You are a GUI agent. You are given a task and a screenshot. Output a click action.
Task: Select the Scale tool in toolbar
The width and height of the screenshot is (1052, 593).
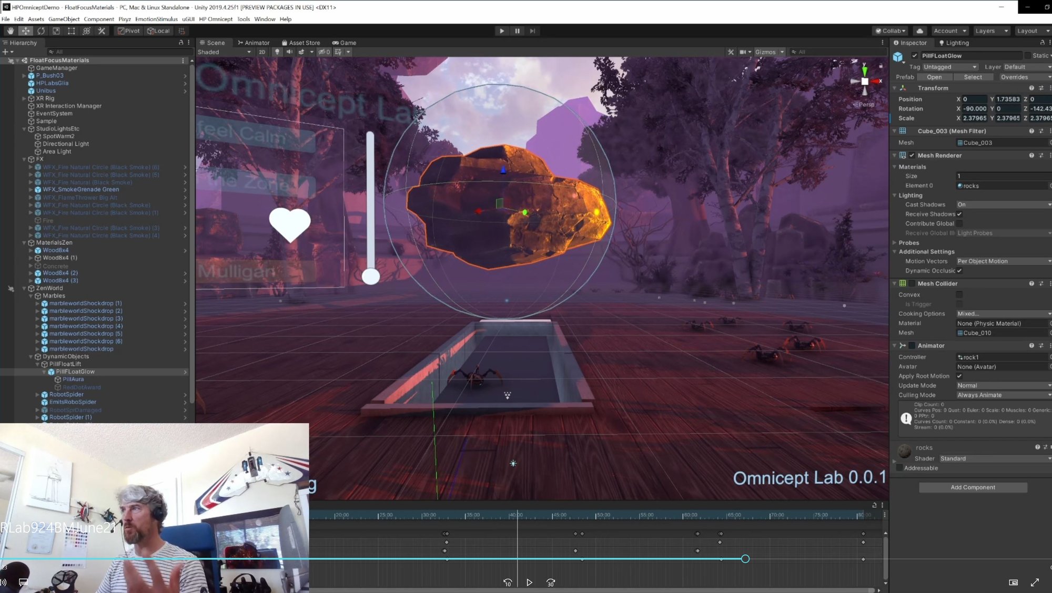point(56,31)
